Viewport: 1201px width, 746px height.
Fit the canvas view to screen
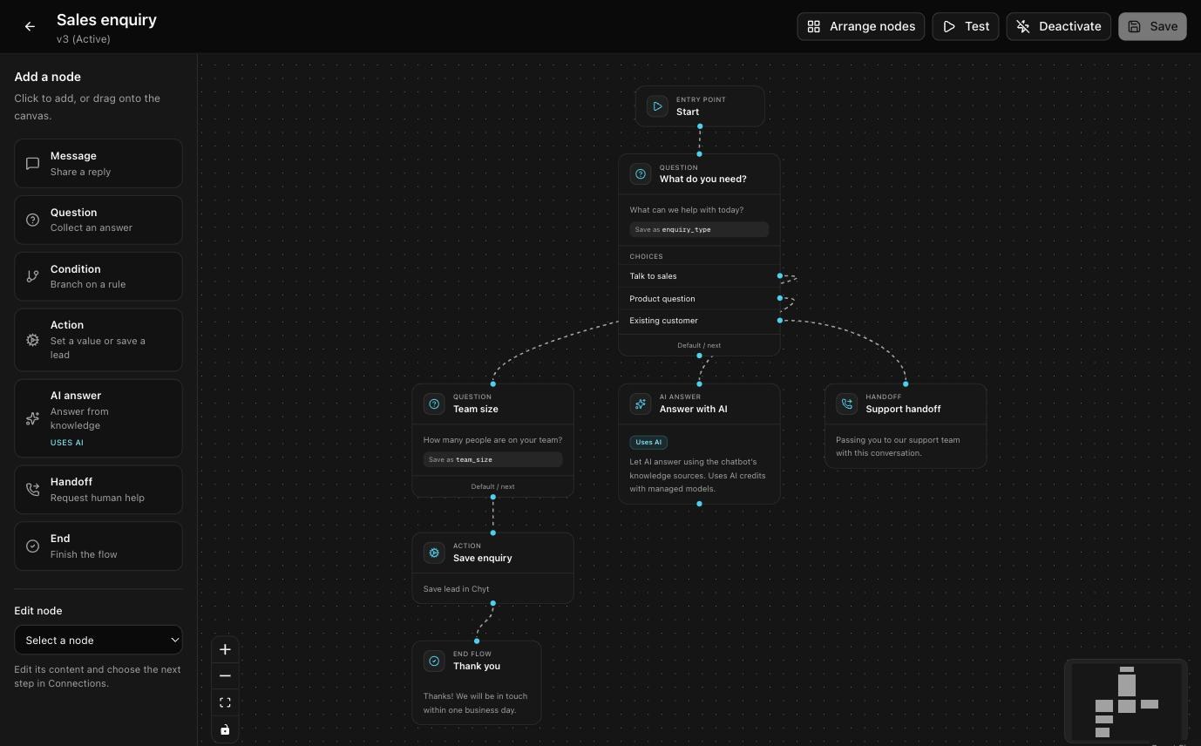[225, 702]
